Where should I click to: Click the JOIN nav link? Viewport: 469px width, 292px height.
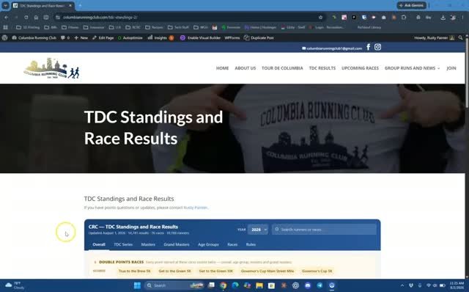tap(451, 68)
